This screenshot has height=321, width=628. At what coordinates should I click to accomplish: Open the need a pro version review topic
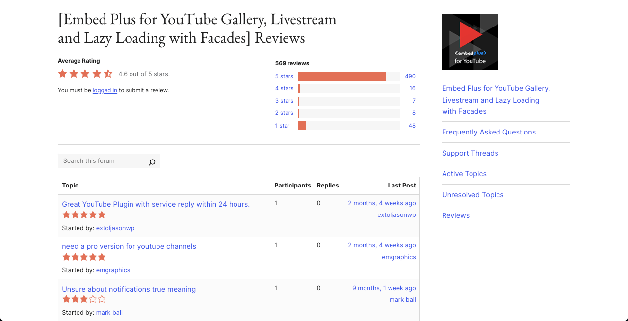[129, 246]
